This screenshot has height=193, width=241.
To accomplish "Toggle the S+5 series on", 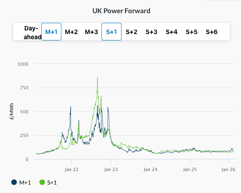I will [192, 32].
